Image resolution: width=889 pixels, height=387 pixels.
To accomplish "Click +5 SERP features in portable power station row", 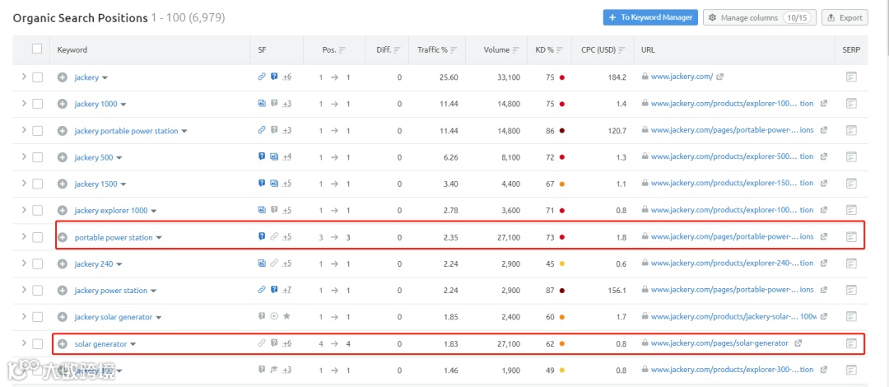I will coord(287,237).
